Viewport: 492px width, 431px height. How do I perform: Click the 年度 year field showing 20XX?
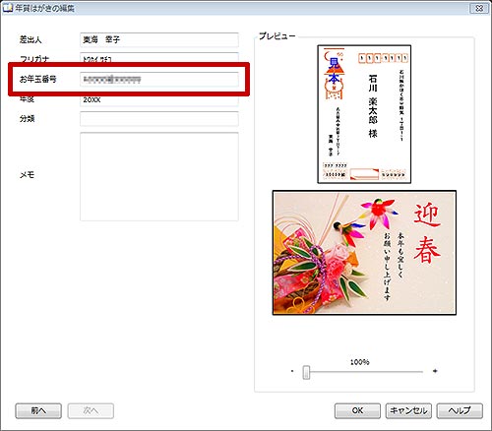[x=159, y=100]
